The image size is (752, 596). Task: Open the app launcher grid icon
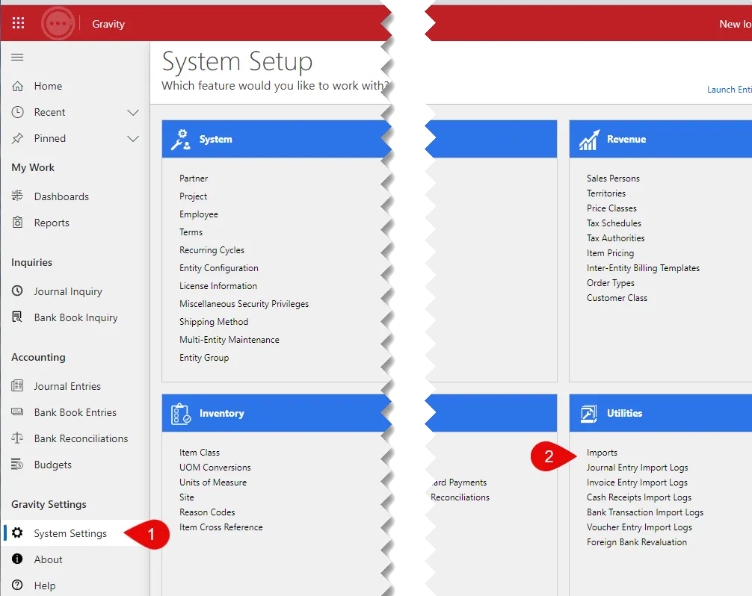pos(18,23)
